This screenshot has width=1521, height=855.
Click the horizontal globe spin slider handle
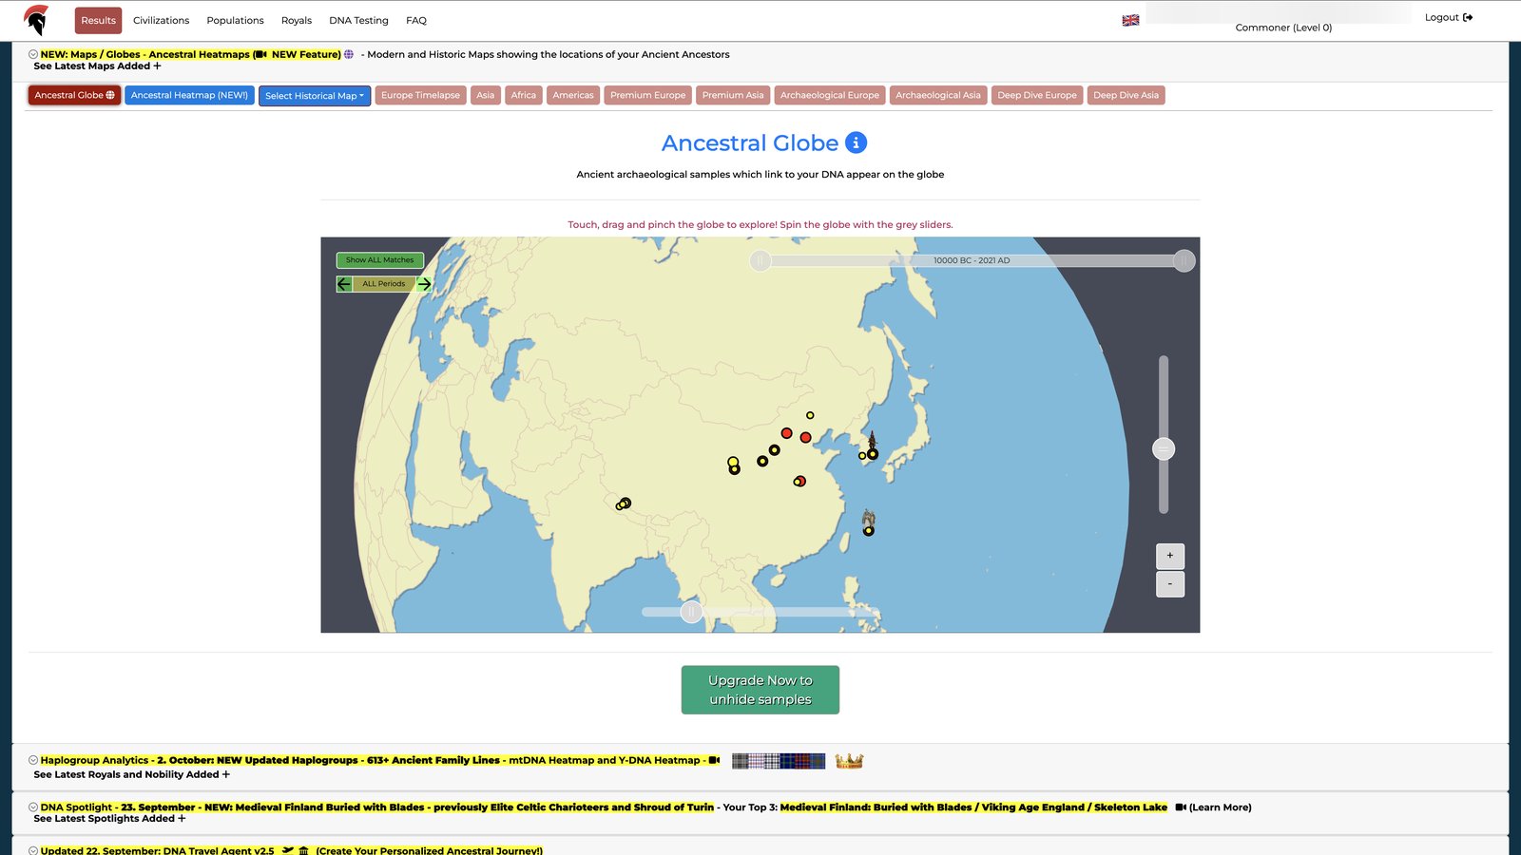point(692,612)
